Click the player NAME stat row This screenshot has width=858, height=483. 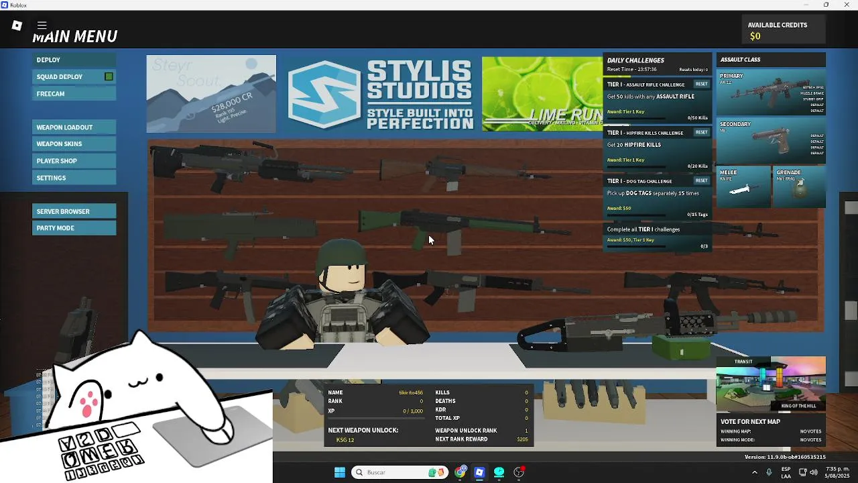[x=375, y=392]
